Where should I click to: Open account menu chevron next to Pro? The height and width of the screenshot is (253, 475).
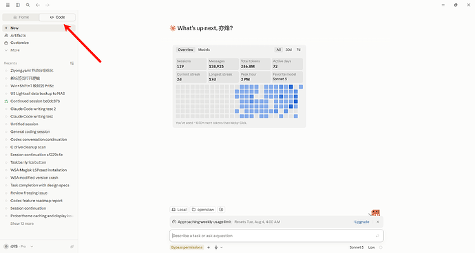pos(32,246)
